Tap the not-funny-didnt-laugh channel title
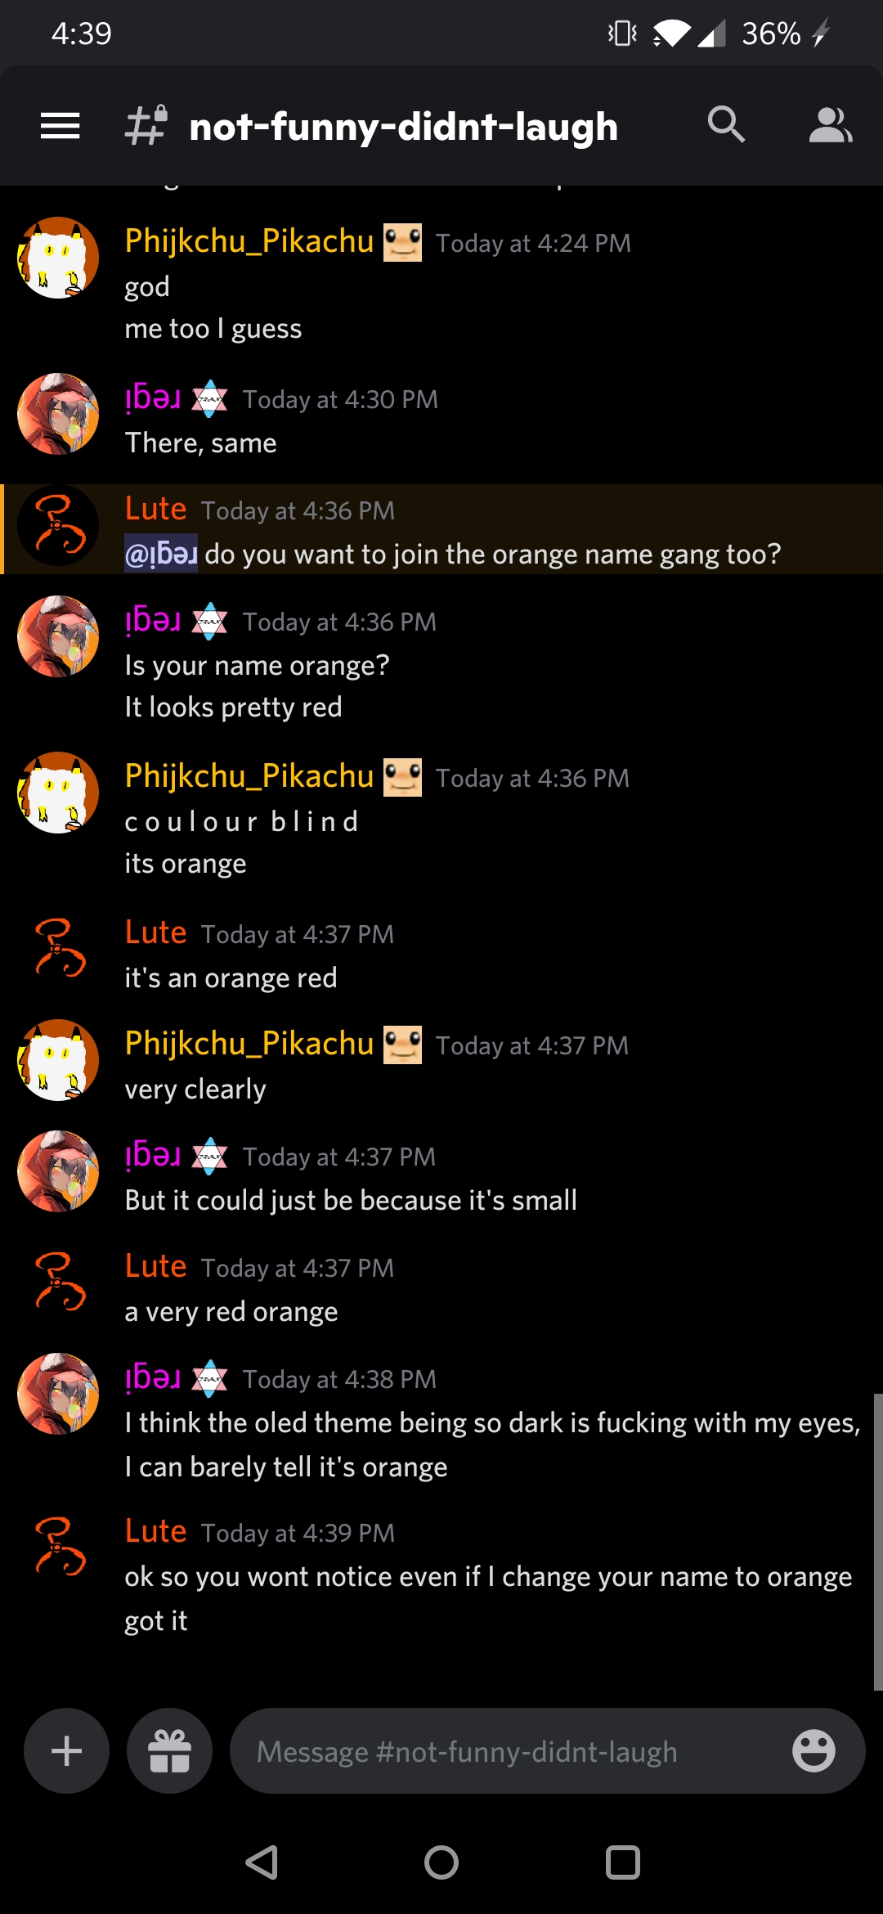This screenshot has height=1914, width=883. click(x=403, y=127)
